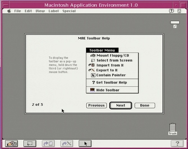Click the Macintosh Application Environment 1.0 title bar

point(91,5)
